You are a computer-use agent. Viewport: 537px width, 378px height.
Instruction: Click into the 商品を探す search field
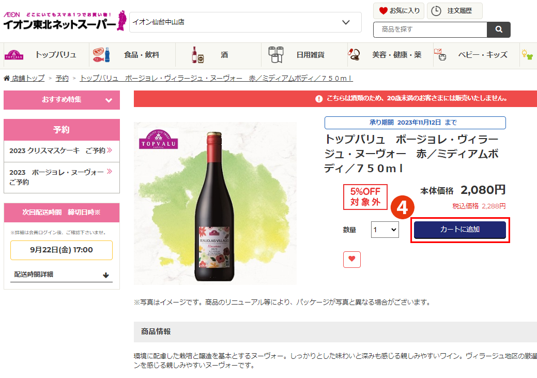430,29
